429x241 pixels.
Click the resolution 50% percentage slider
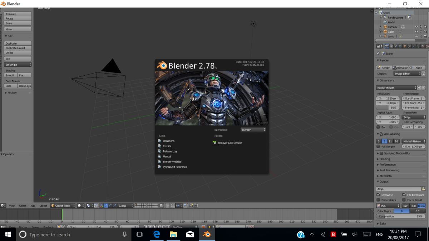(x=388, y=107)
